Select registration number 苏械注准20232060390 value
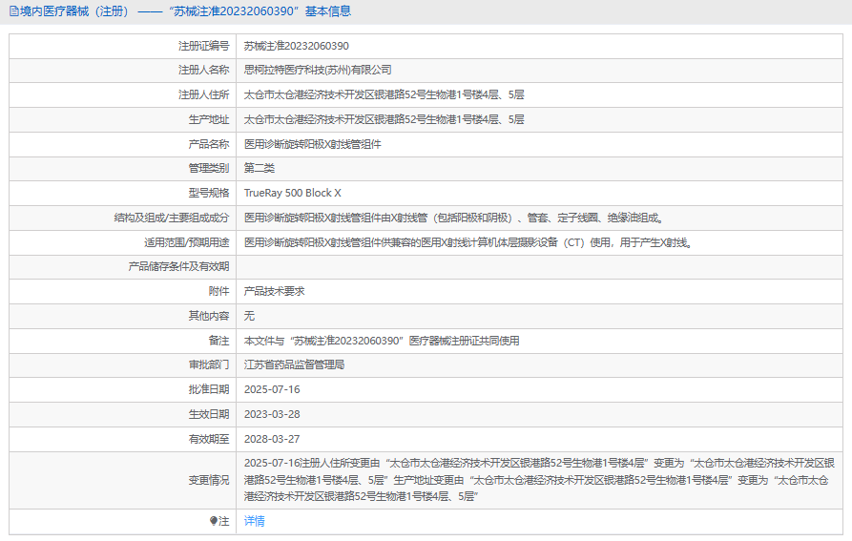 coord(296,46)
